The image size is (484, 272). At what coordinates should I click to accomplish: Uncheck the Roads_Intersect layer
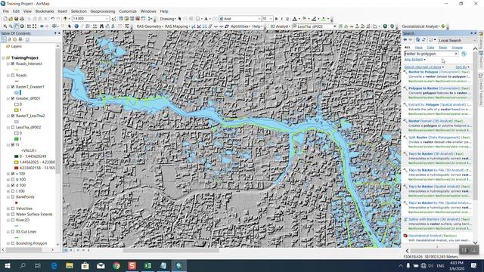[x=13, y=63]
